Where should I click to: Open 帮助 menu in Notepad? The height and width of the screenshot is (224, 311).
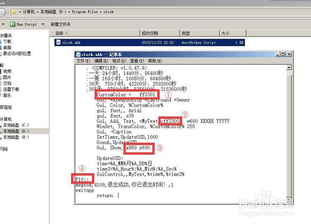click(155, 61)
